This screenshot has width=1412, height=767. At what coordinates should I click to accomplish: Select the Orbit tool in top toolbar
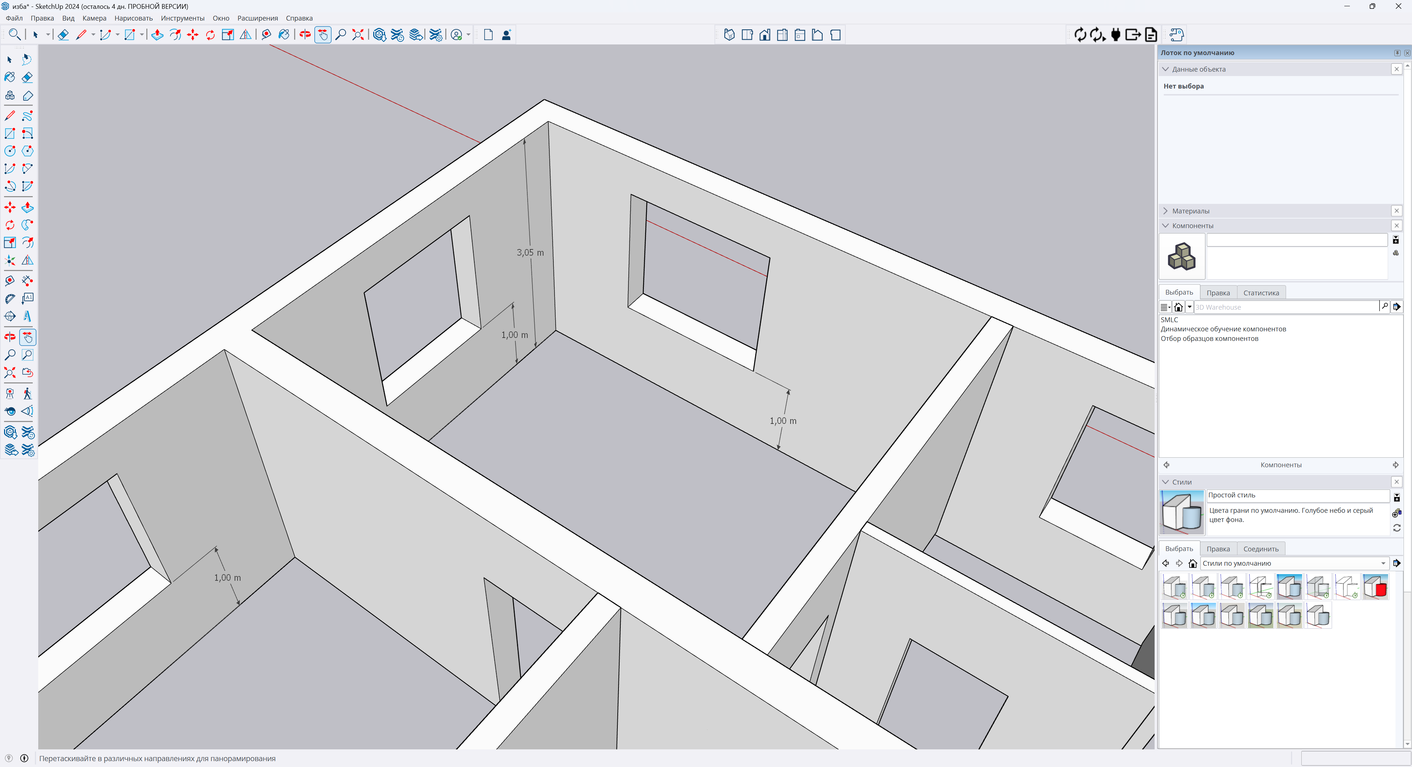305,35
